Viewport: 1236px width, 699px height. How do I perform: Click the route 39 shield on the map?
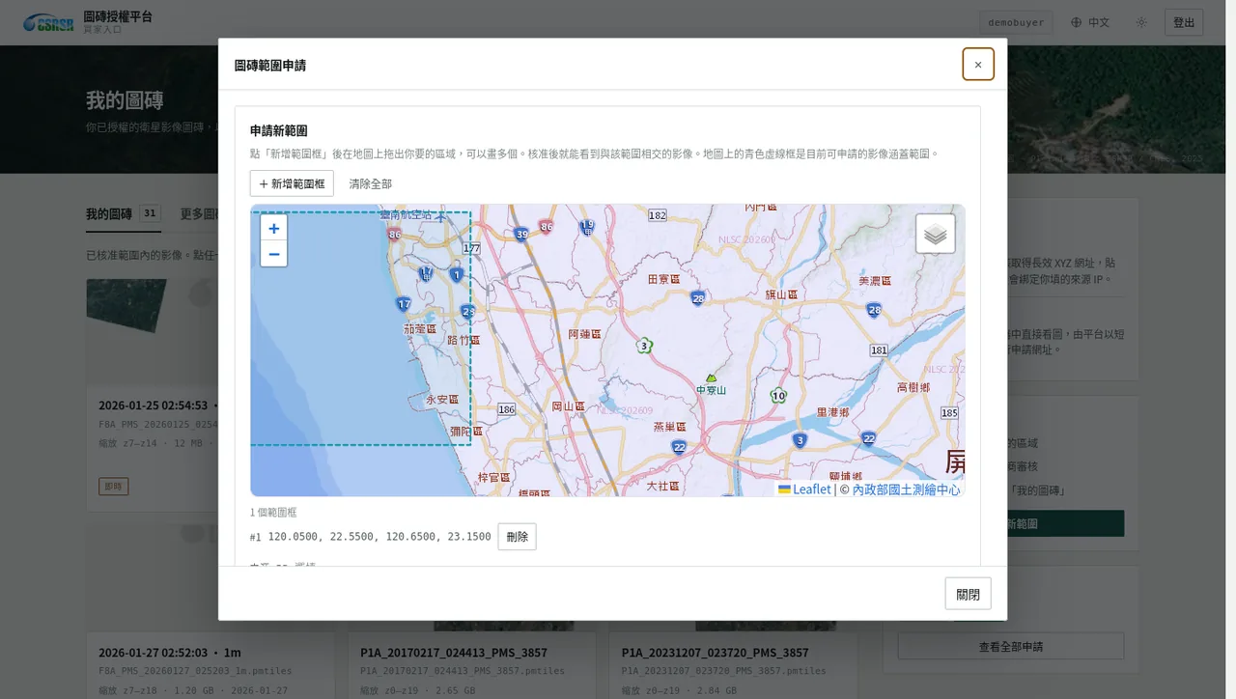(522, 234)
